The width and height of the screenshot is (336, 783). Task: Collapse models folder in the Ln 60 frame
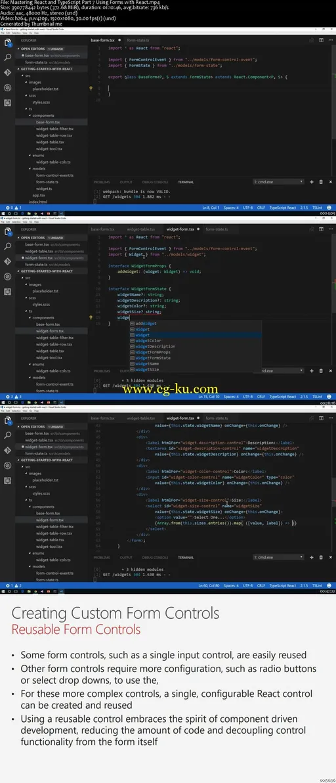(30, 566)
